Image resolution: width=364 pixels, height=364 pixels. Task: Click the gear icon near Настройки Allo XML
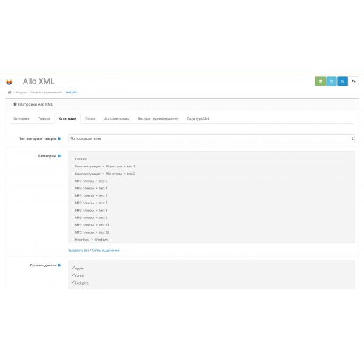coord(15,104)
